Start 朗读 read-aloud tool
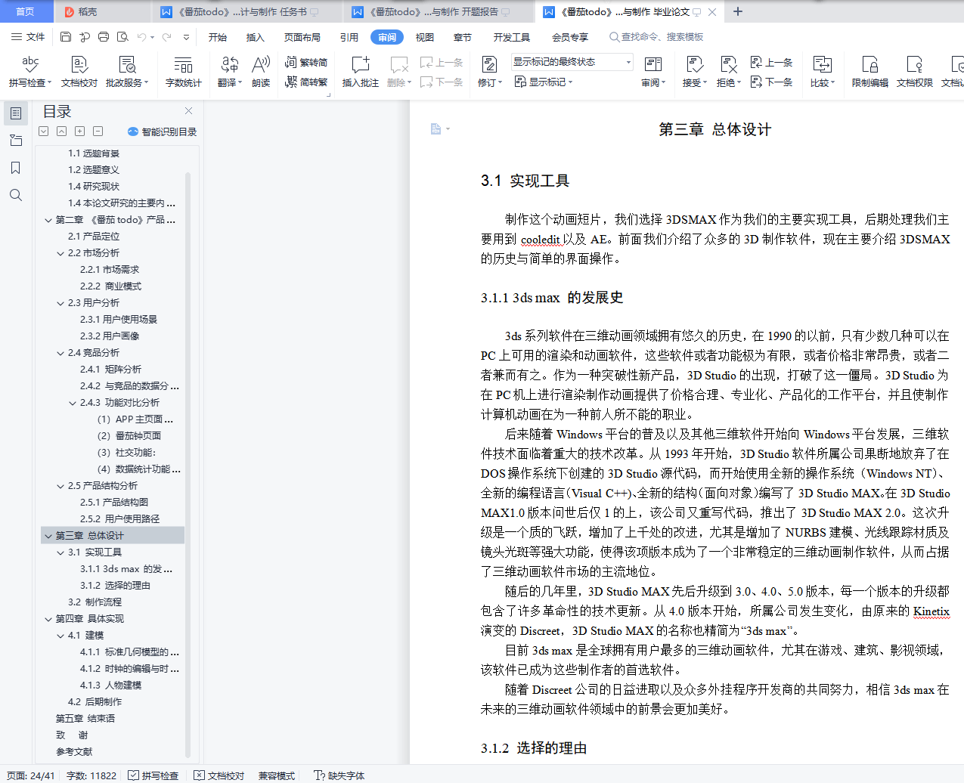The width and height of the screenshot is (964, 783). pos(261,72)
